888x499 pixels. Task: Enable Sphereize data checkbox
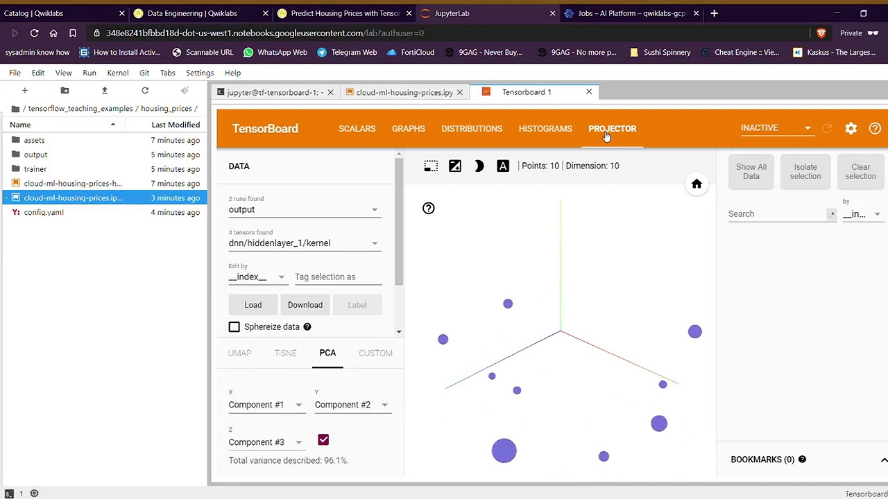[x=234, y=327]
